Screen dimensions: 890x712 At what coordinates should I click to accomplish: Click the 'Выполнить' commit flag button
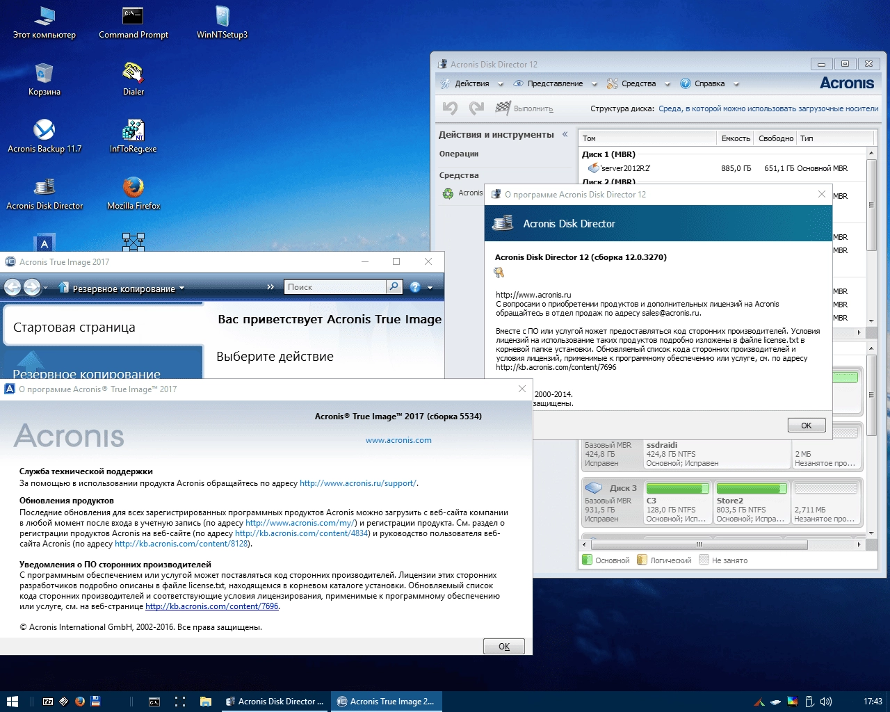pos(524,108)
